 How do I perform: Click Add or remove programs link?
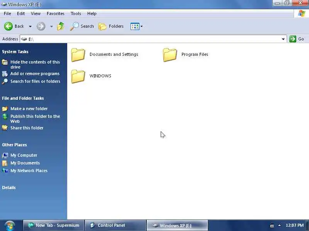35,74
